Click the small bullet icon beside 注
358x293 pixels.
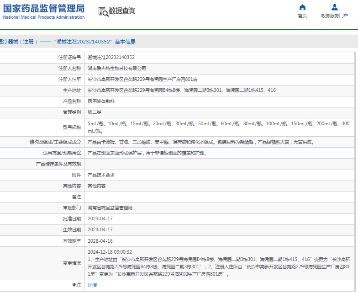[74, 285]
